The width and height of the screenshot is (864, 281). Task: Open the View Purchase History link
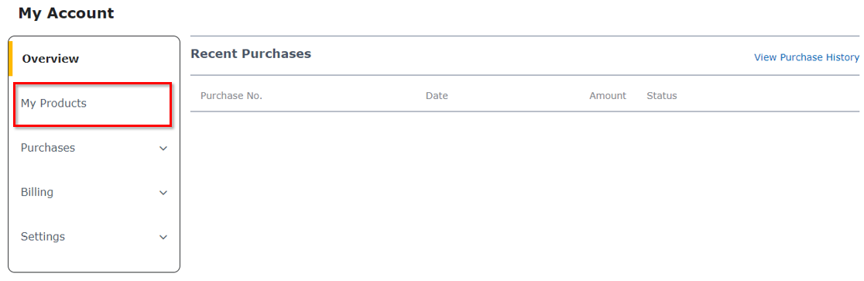click(x=807, y=57)
